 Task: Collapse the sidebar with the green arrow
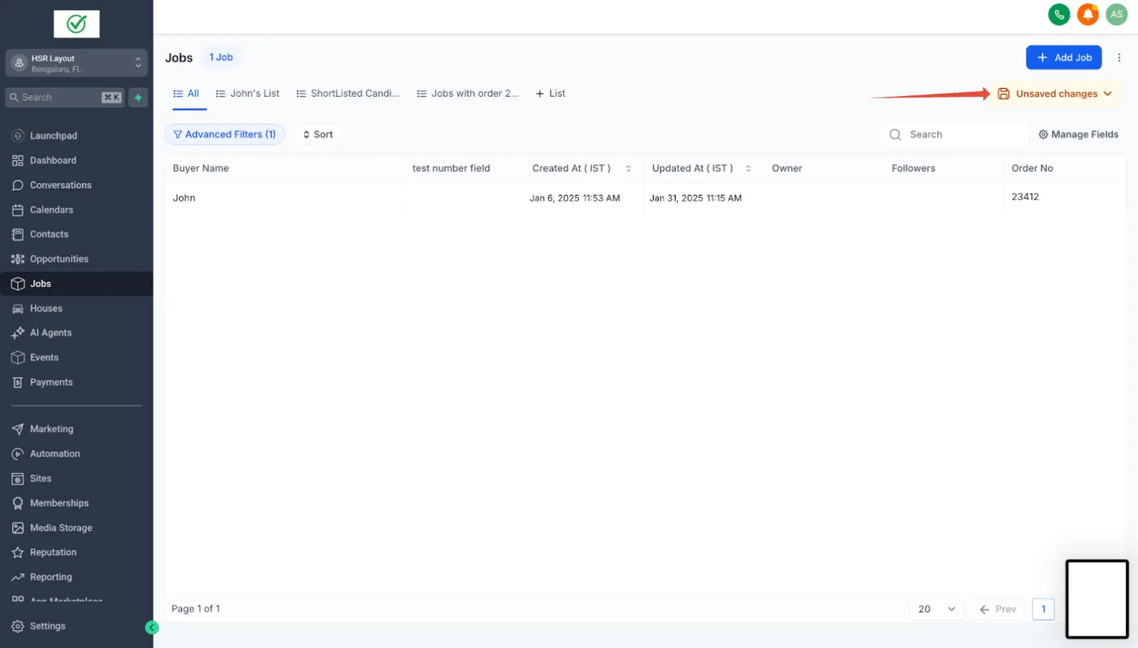point(152,628)
